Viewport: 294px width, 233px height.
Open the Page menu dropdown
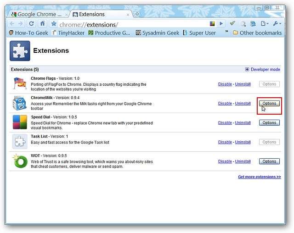[265, 23]
